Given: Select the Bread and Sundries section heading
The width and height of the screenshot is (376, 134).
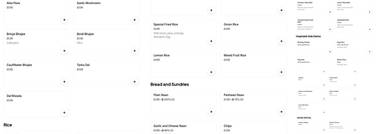Looking at the screenshot, I should 169,84.
